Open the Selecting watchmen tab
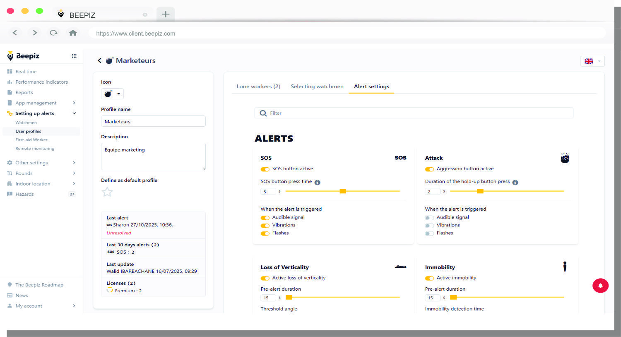Screen dimensions: 621x337 click(317, 86)
